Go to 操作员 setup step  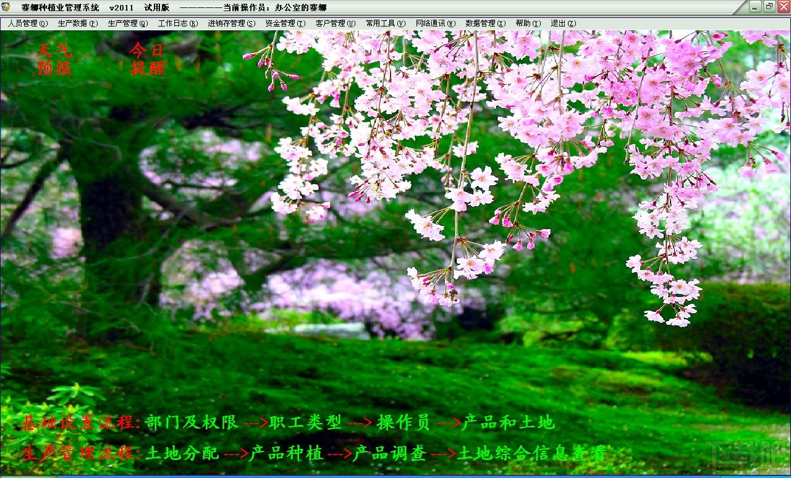404,422
